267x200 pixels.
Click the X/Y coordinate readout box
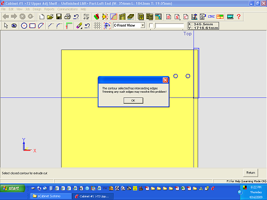coord(203,26)
